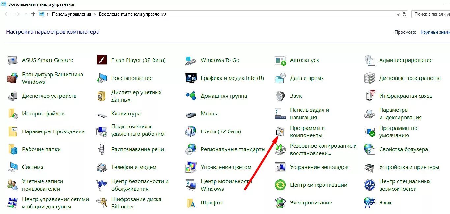450x214 pixels.
Task: Click the Электропитание icon
Action: [280, 202]
